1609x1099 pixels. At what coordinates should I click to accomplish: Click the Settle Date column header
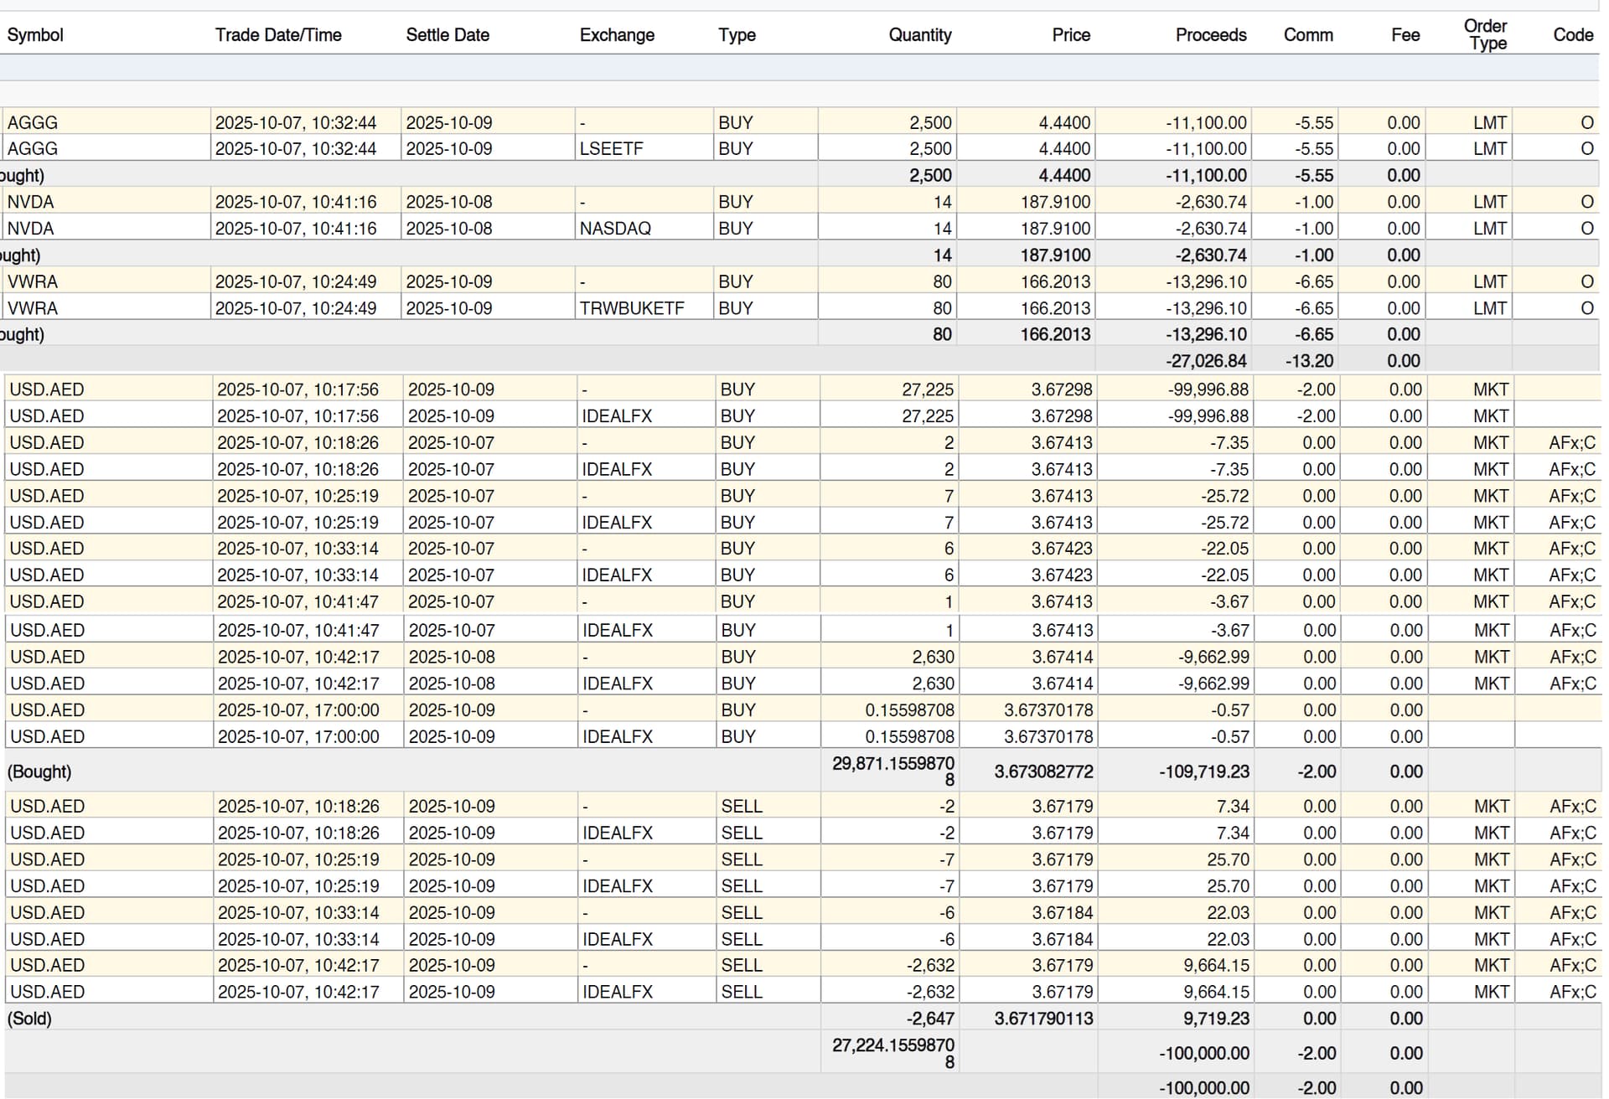(x=448, y=35)
